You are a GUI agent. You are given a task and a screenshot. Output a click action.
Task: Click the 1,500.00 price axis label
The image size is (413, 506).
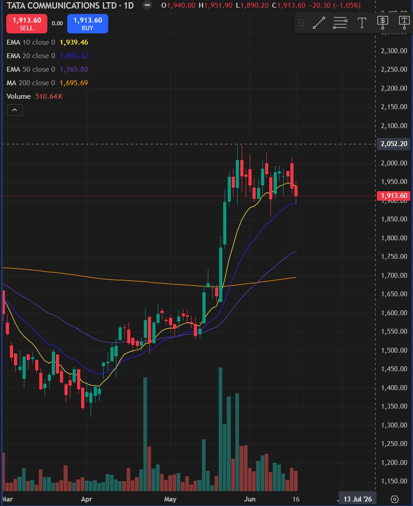[394, 350]
